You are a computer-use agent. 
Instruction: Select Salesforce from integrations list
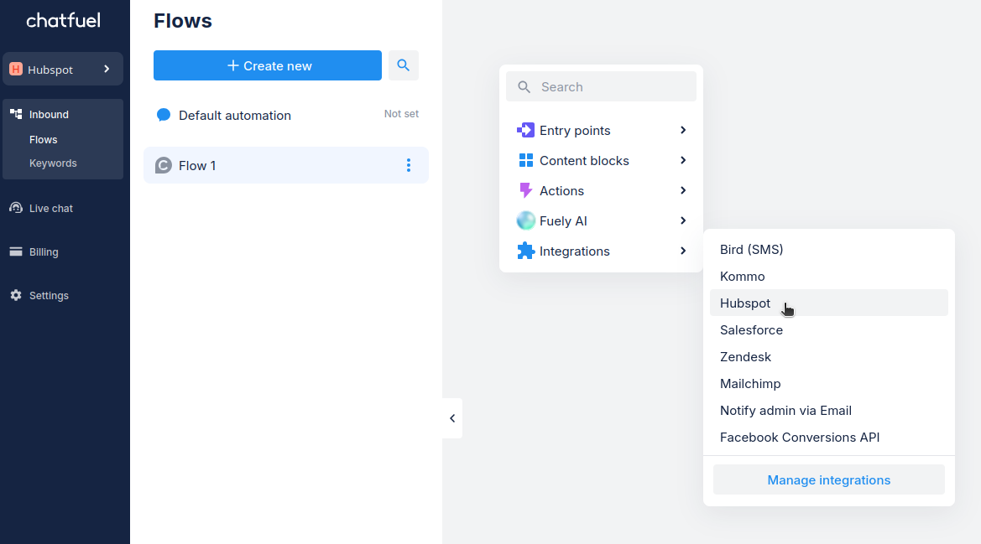751,329
